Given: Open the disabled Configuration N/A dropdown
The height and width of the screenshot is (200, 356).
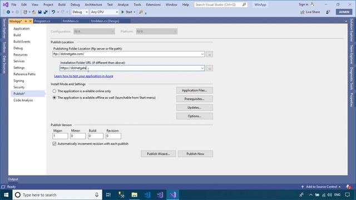Looking at the screenshot, I should pos(94,31).
